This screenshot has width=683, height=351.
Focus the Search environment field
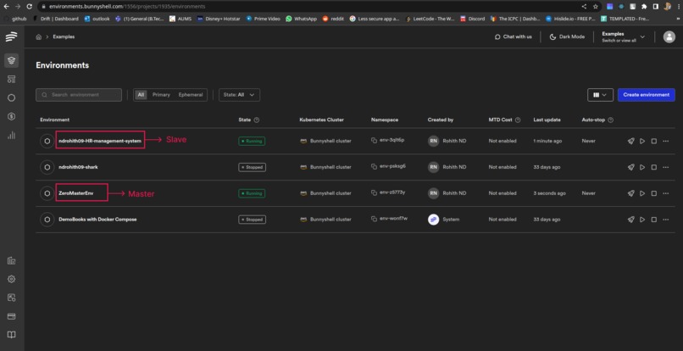point(79,95)
